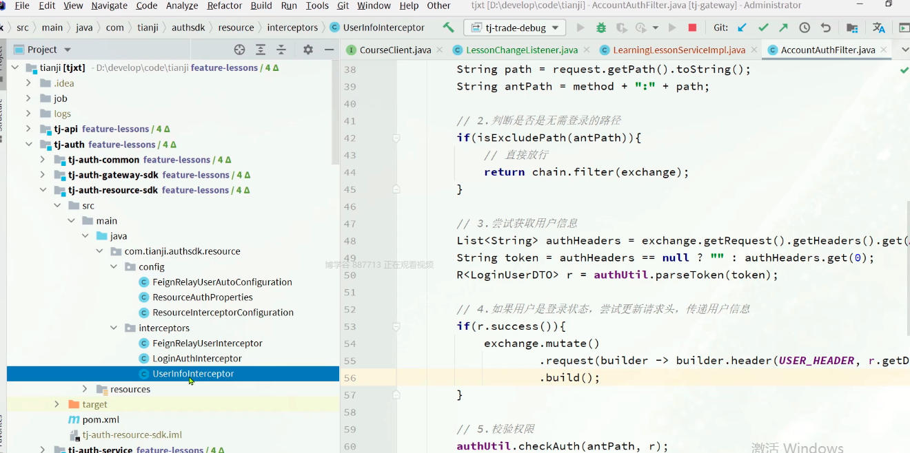Open the Project panel settings gear

pyautogui.click(x=308, y=50)
